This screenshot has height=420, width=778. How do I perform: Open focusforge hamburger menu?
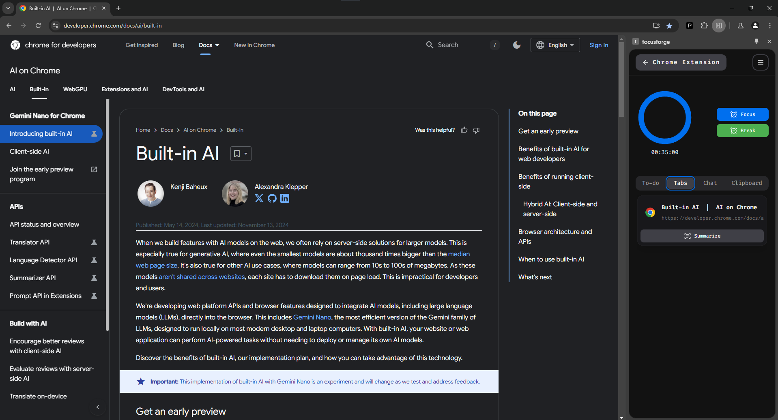point(761,62)
